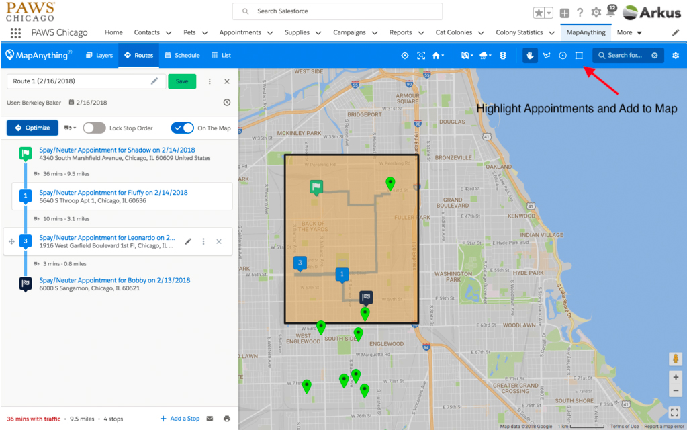Open the More navigation dropdown
687x430 pixels.
point(629,32)
